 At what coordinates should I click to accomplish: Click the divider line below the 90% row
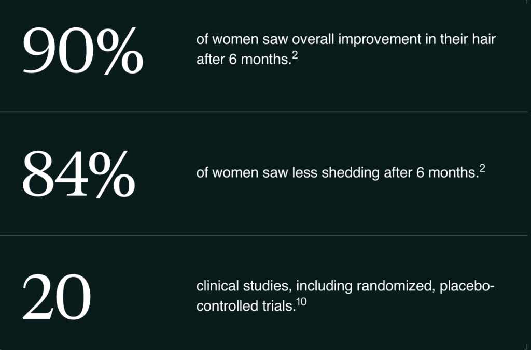point(265,112)
